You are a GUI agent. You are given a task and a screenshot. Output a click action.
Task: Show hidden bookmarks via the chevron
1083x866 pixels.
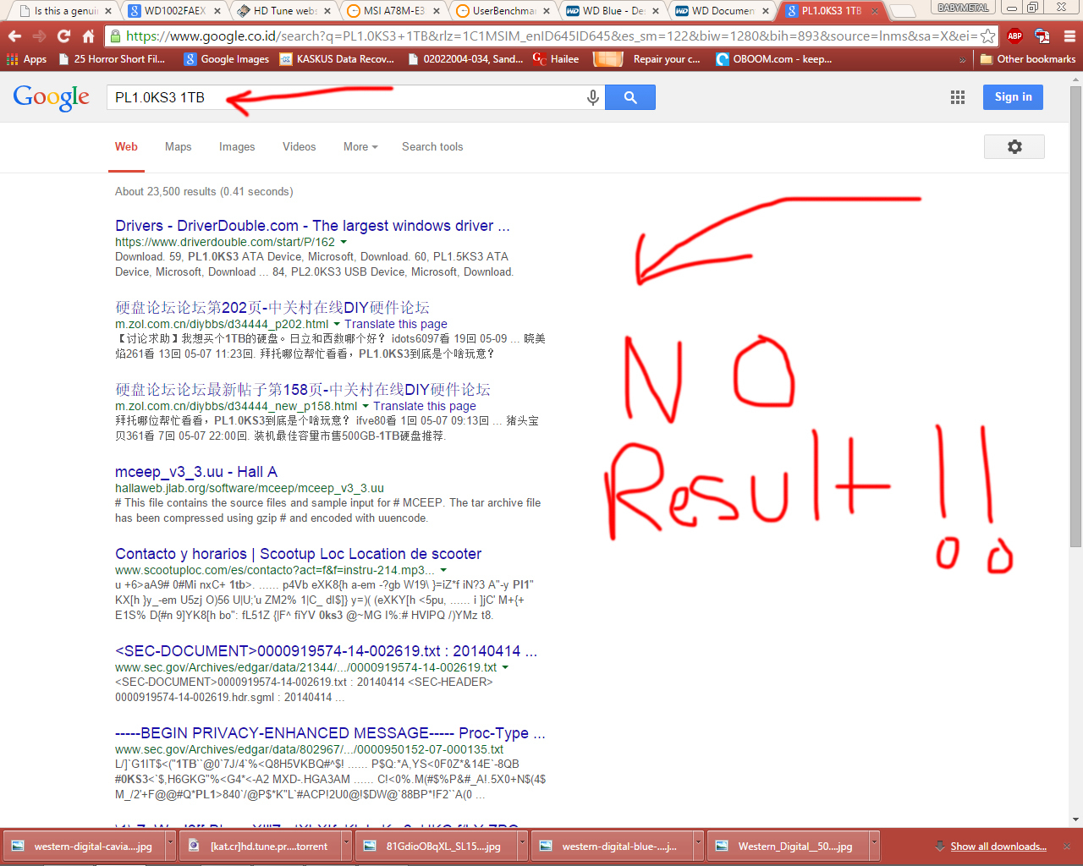point(962,59)
